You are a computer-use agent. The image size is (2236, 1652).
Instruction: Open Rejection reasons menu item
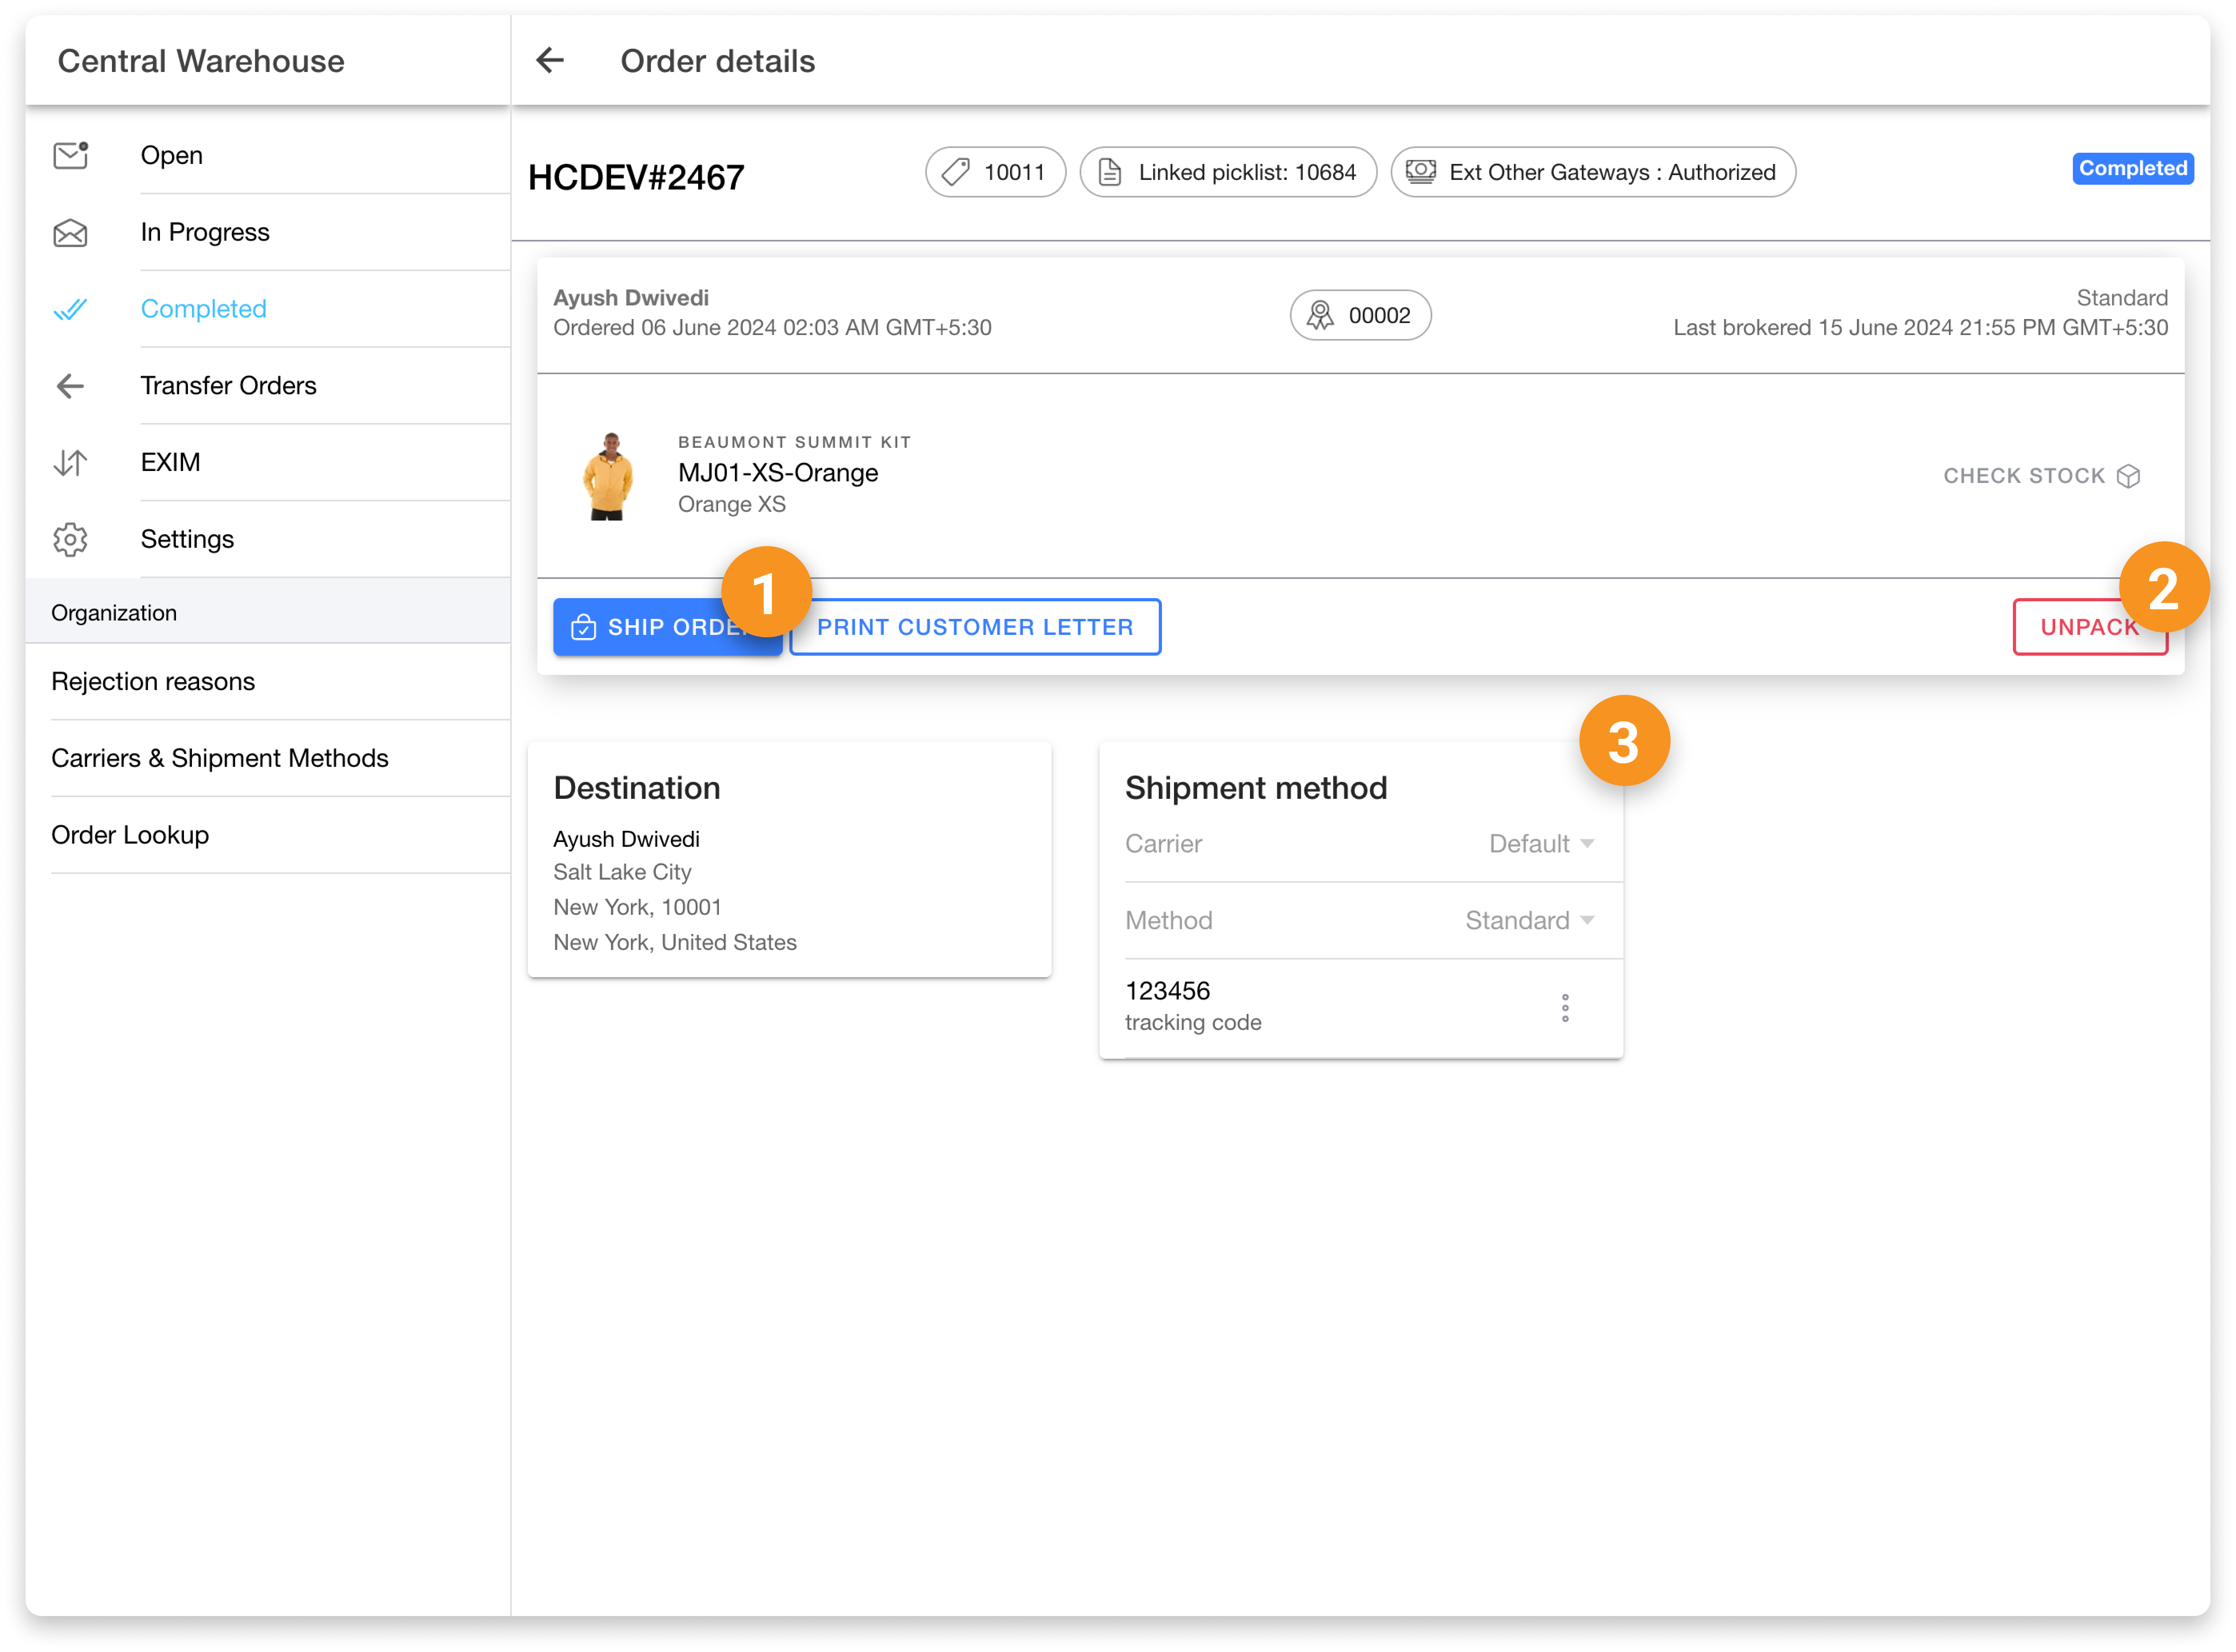point(153,681)
